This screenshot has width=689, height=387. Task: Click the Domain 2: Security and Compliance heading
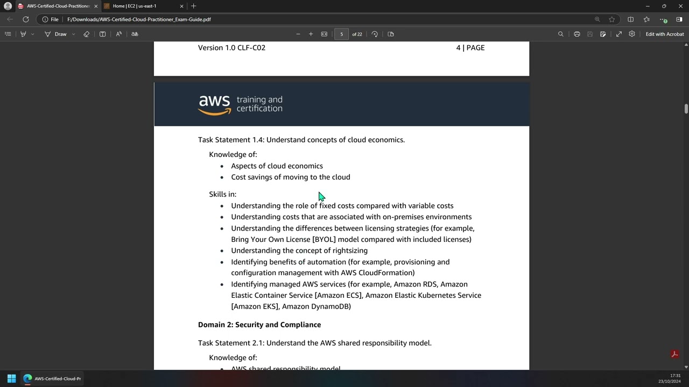[259, 325]
